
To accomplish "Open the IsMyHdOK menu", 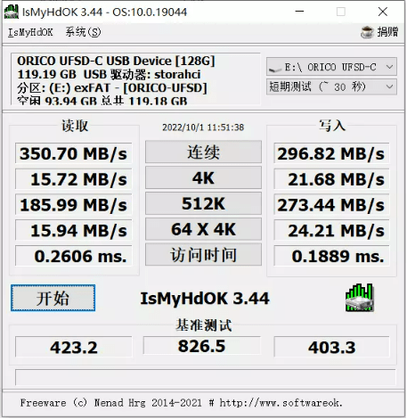I will [30, 32].
